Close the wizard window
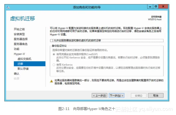Image resolution: width=176 pixels, height=115 pixels. 163,7
